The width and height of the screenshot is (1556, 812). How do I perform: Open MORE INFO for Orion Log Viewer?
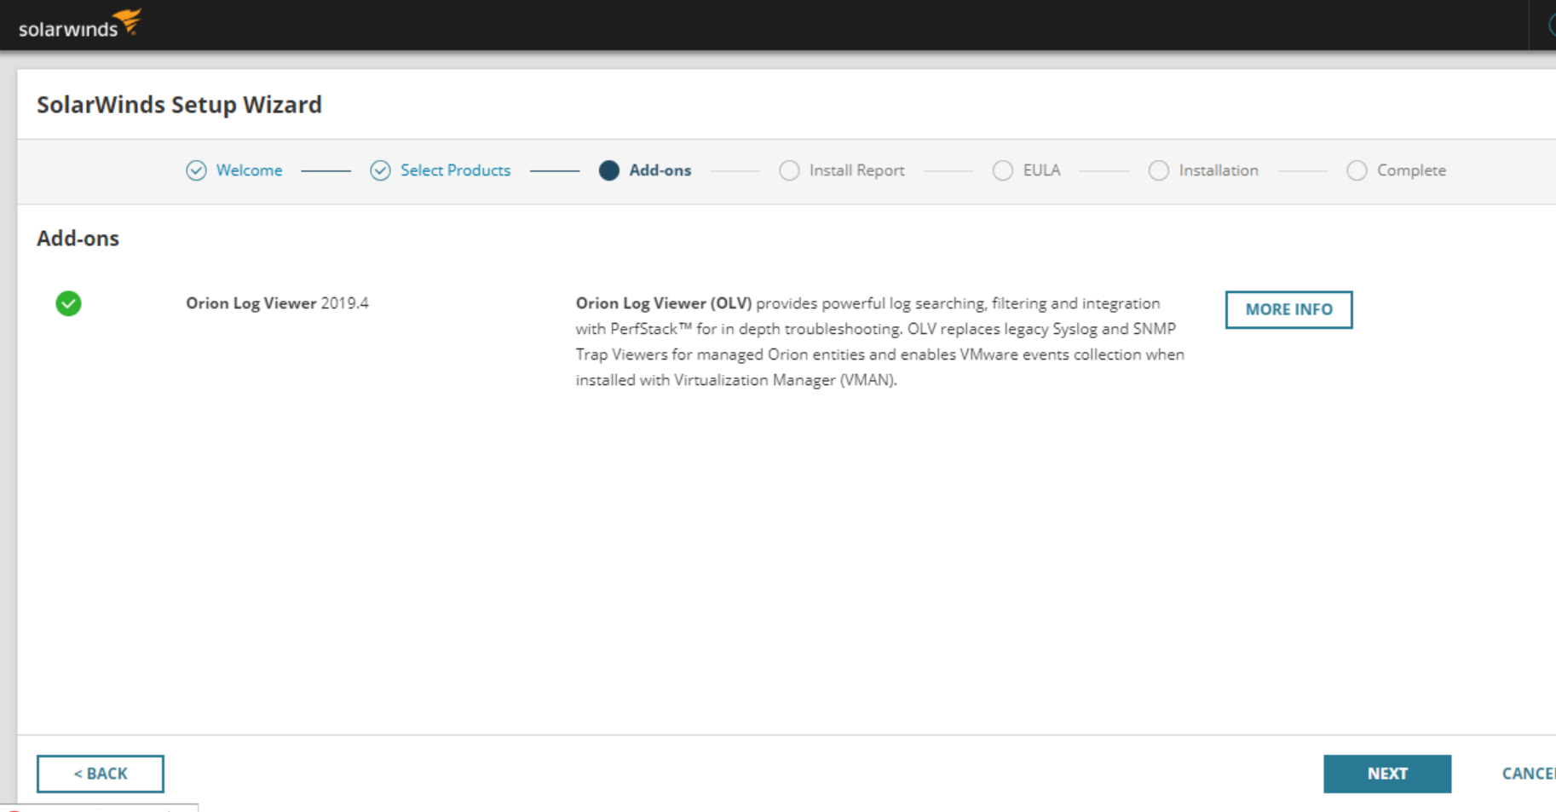pos(1288,309)
